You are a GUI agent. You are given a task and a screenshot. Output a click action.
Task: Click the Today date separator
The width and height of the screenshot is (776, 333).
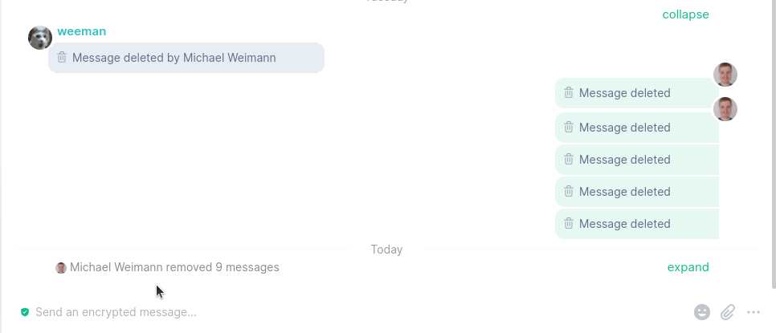(386, 250)
